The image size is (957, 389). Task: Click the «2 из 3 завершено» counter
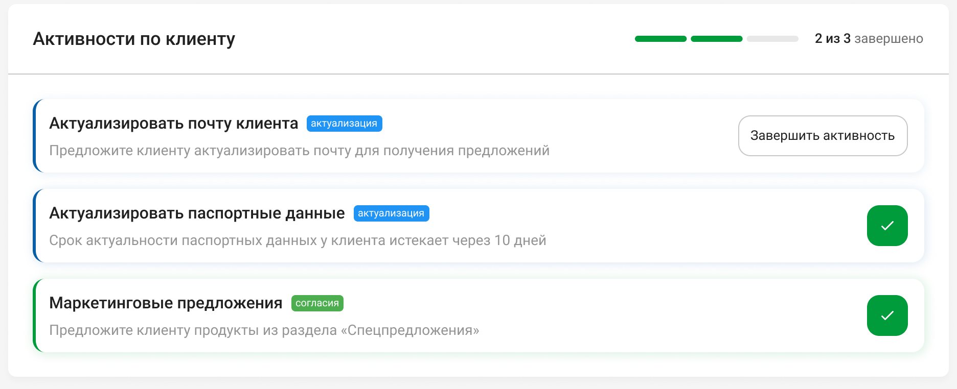[869, 39]
